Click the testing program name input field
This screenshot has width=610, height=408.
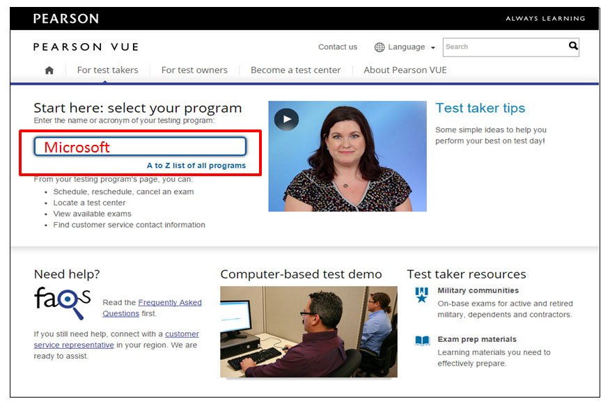click(x=140, y=147)
